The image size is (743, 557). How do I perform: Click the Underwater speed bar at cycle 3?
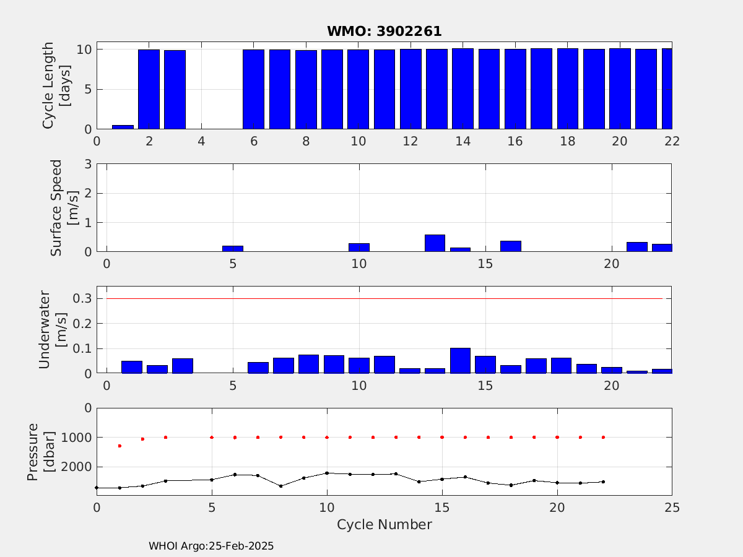click(x=183, y=366)
